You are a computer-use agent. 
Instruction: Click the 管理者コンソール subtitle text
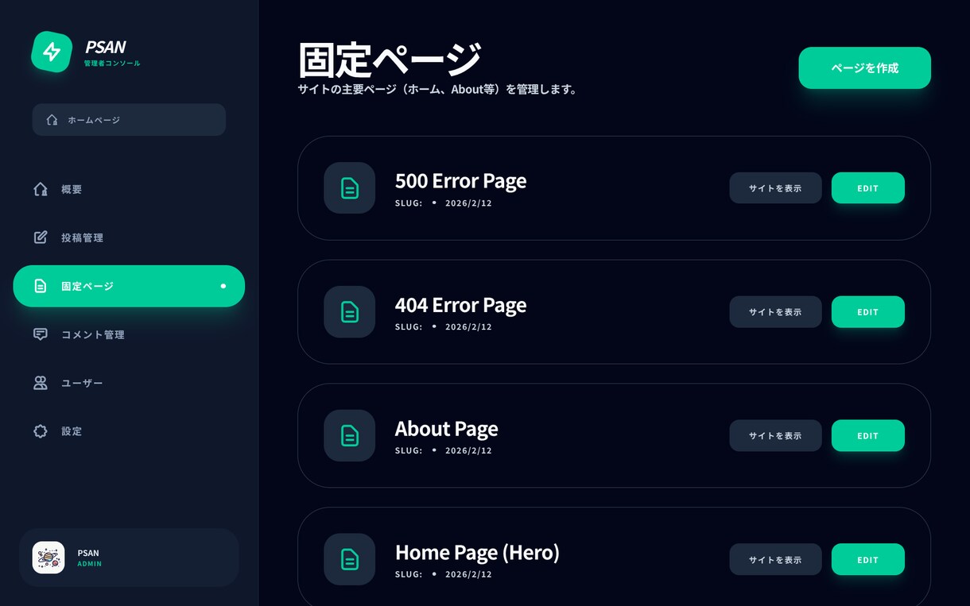pos(112,64)
